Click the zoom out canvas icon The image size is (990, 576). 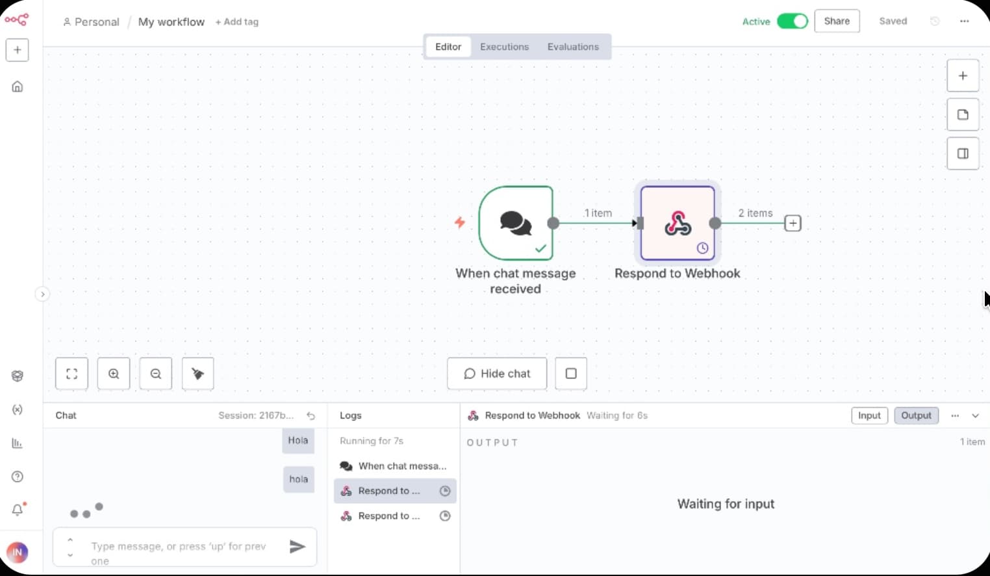coord(156,374)
